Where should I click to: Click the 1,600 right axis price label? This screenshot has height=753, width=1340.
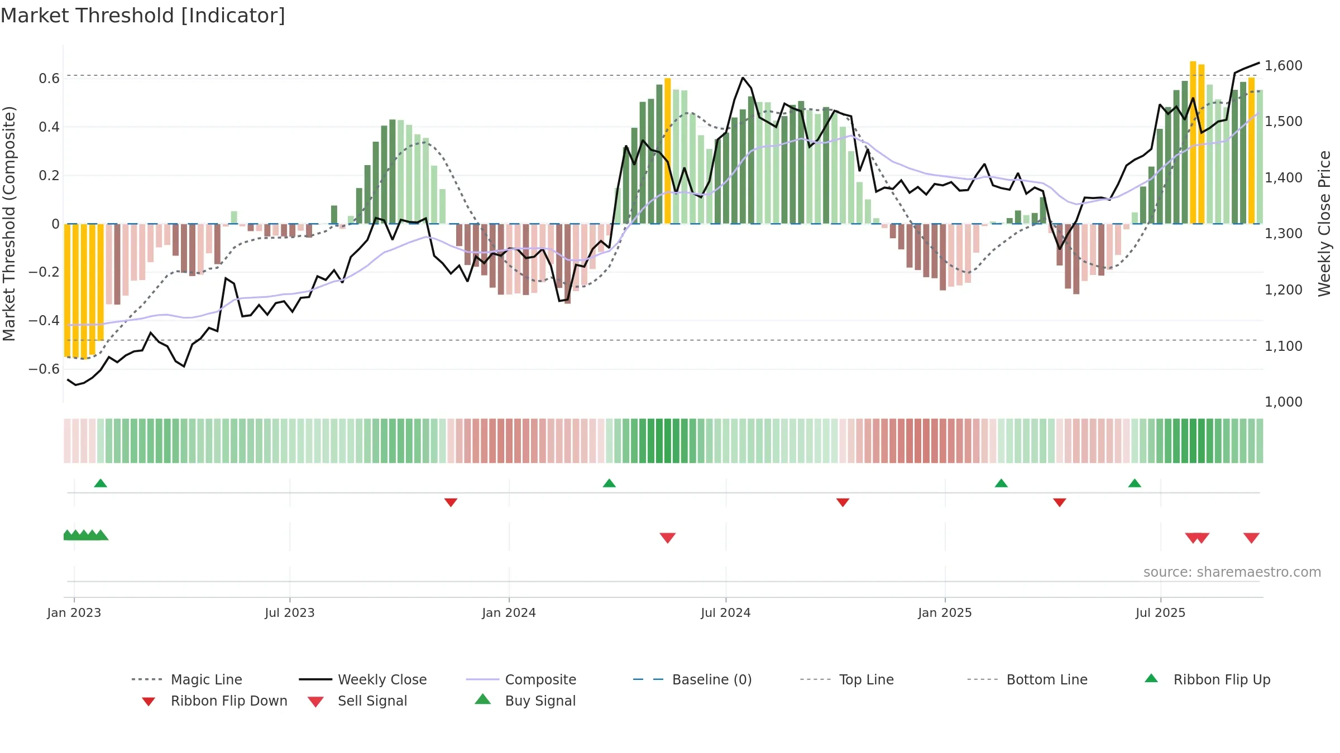click(x=1284, y=66)
